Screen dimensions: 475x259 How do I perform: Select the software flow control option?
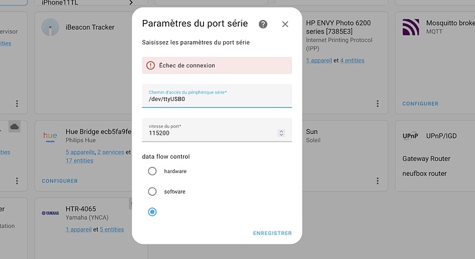point(152,191)
